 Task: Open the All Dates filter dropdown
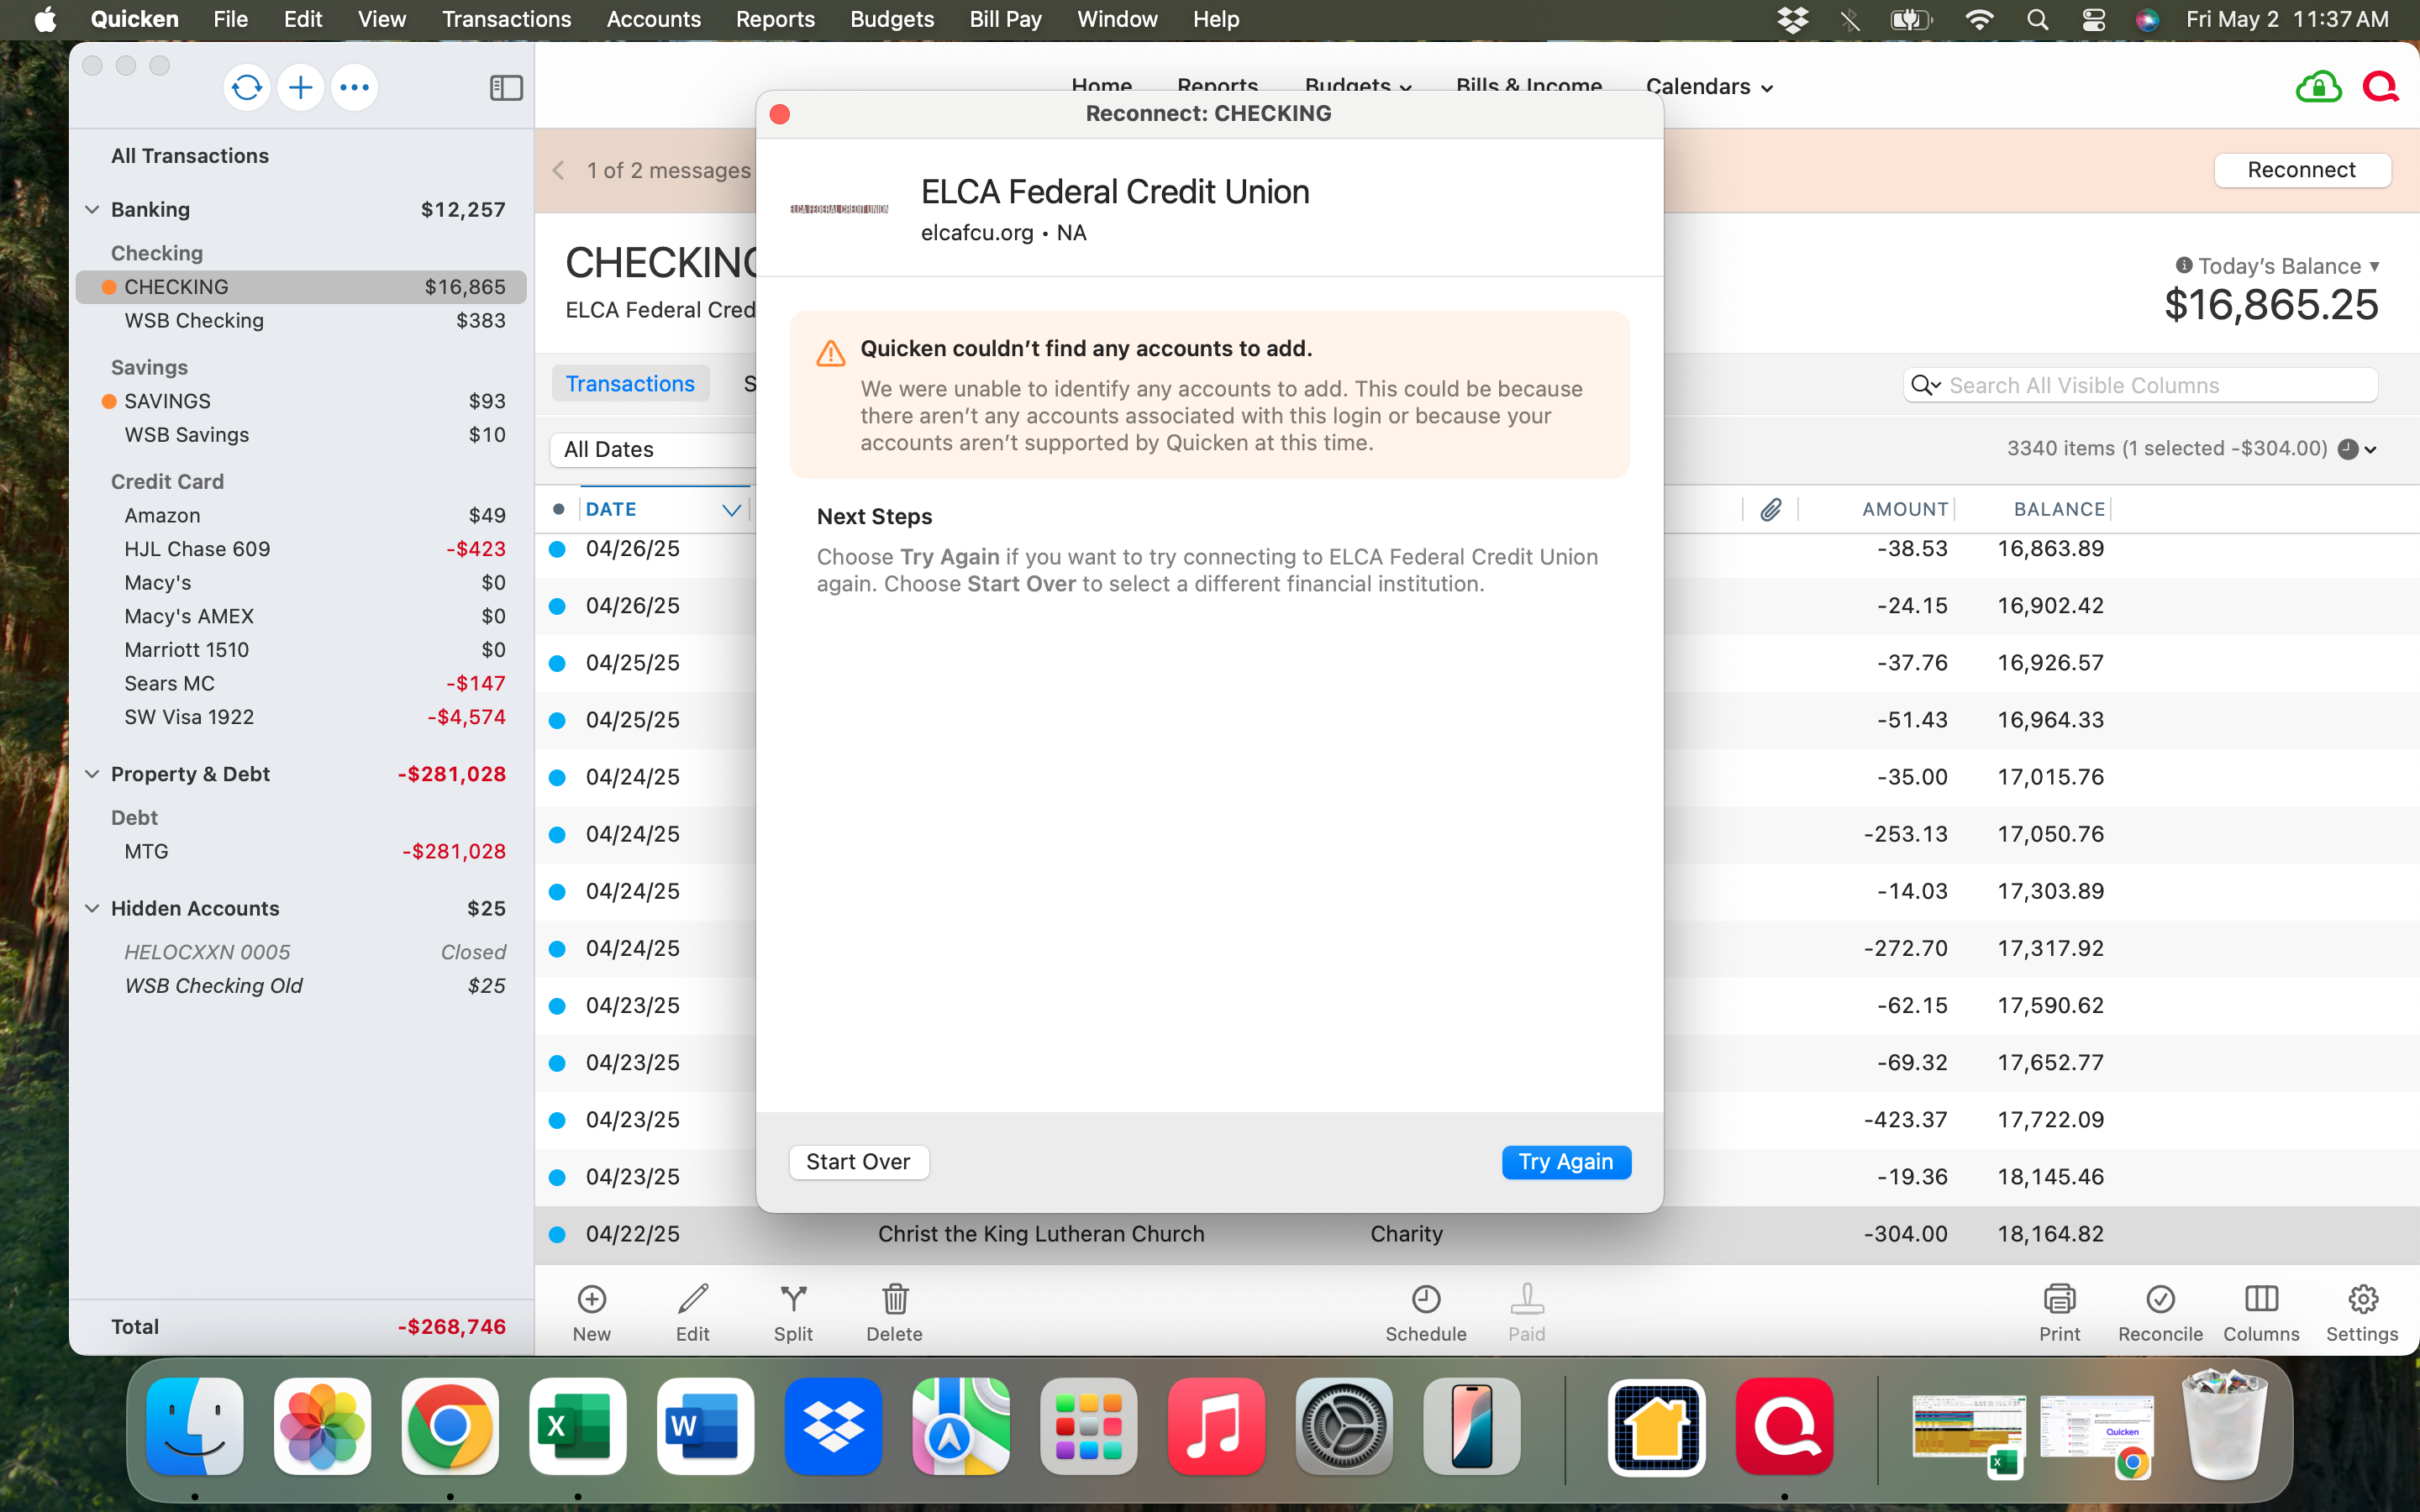652,450
